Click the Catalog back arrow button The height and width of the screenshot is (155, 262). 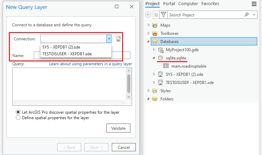(x=148, y=15)
